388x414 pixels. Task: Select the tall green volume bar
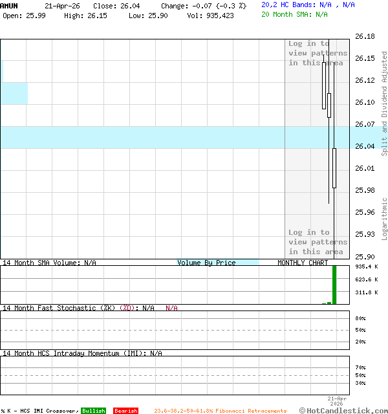tap(334, 284)
